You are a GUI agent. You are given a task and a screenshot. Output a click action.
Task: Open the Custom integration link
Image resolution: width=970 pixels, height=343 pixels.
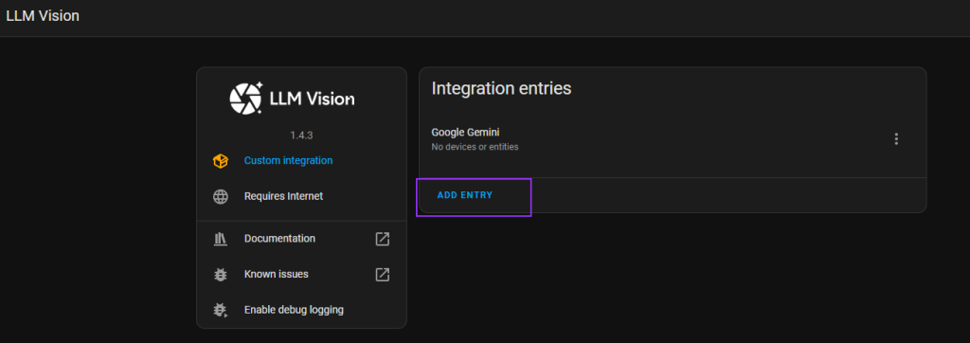point(288,160)
